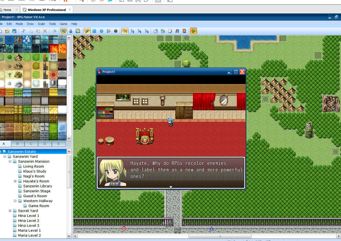The image size is (341, 241).
Task: Click the Cut scissors icon in toolbar
Action: [24, 31]
